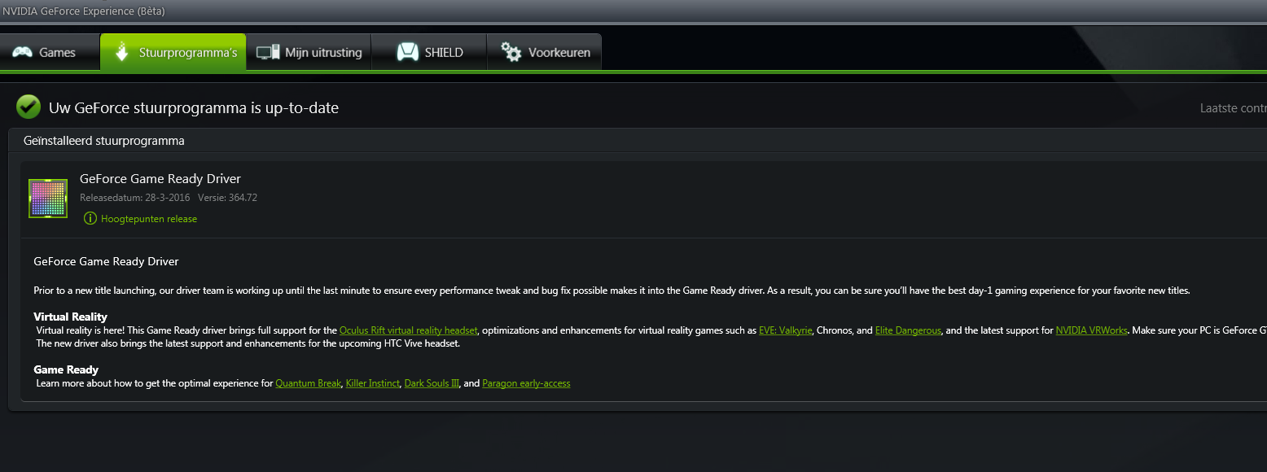Switch to Mijn uitrusting tab
The width and height of the screenshot is (1267, 472).
click(x=309, y=52)
